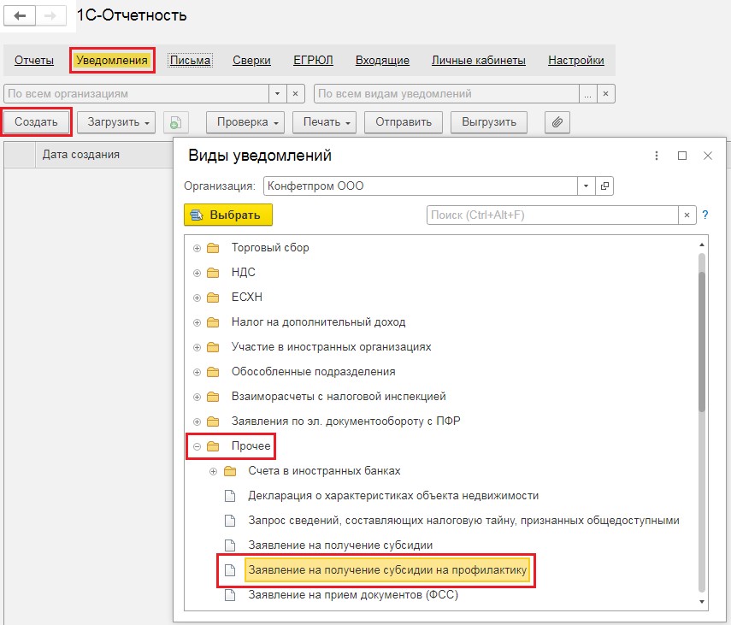This screenshot has height=625, width=731.
Task: Click into the Поиск (Ctrl+Alt+F) field
Action: pyautogui.click(x=552, y=215)
